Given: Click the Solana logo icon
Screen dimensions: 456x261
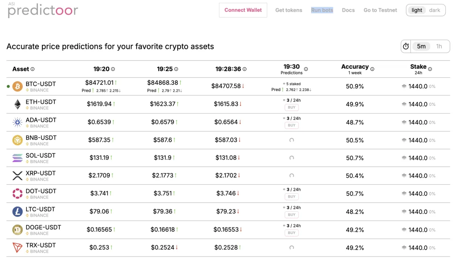Looking at the screenshot, I should (x=17, y=158).
